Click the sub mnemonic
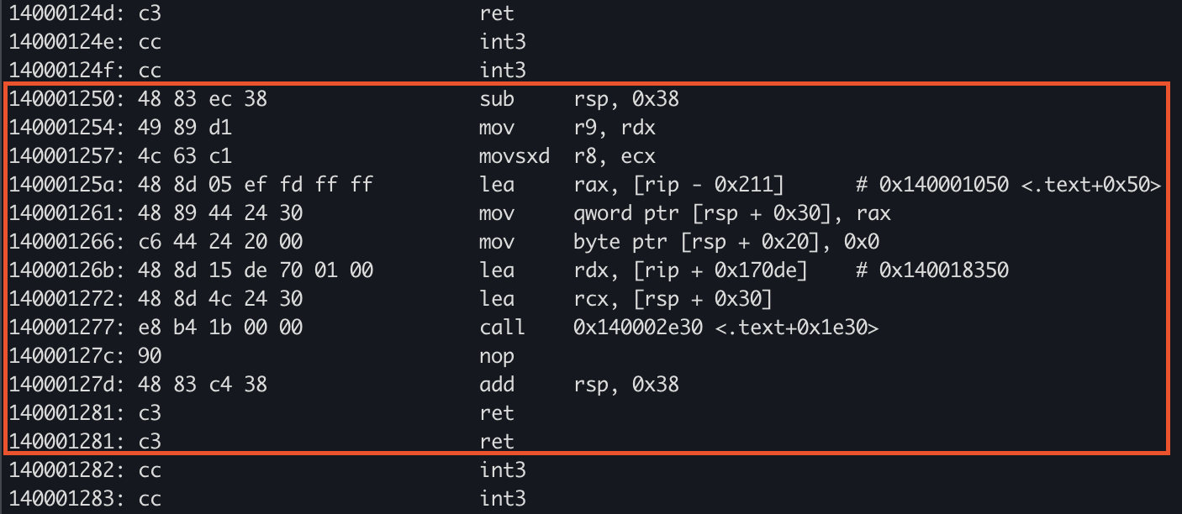 click(496, 100)
